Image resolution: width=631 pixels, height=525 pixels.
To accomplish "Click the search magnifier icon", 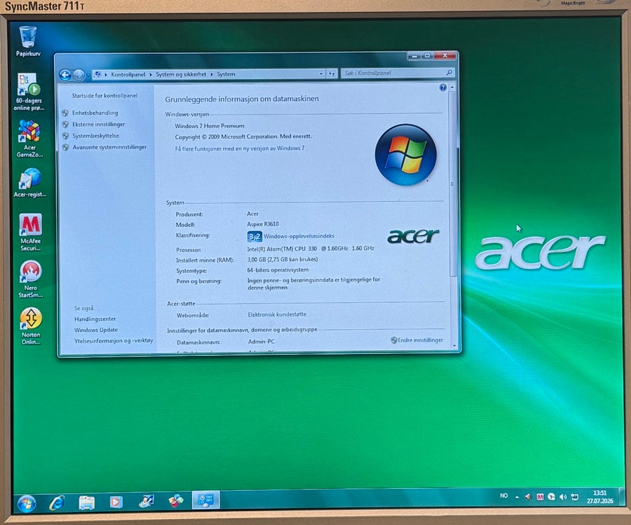I will (449, 72).
